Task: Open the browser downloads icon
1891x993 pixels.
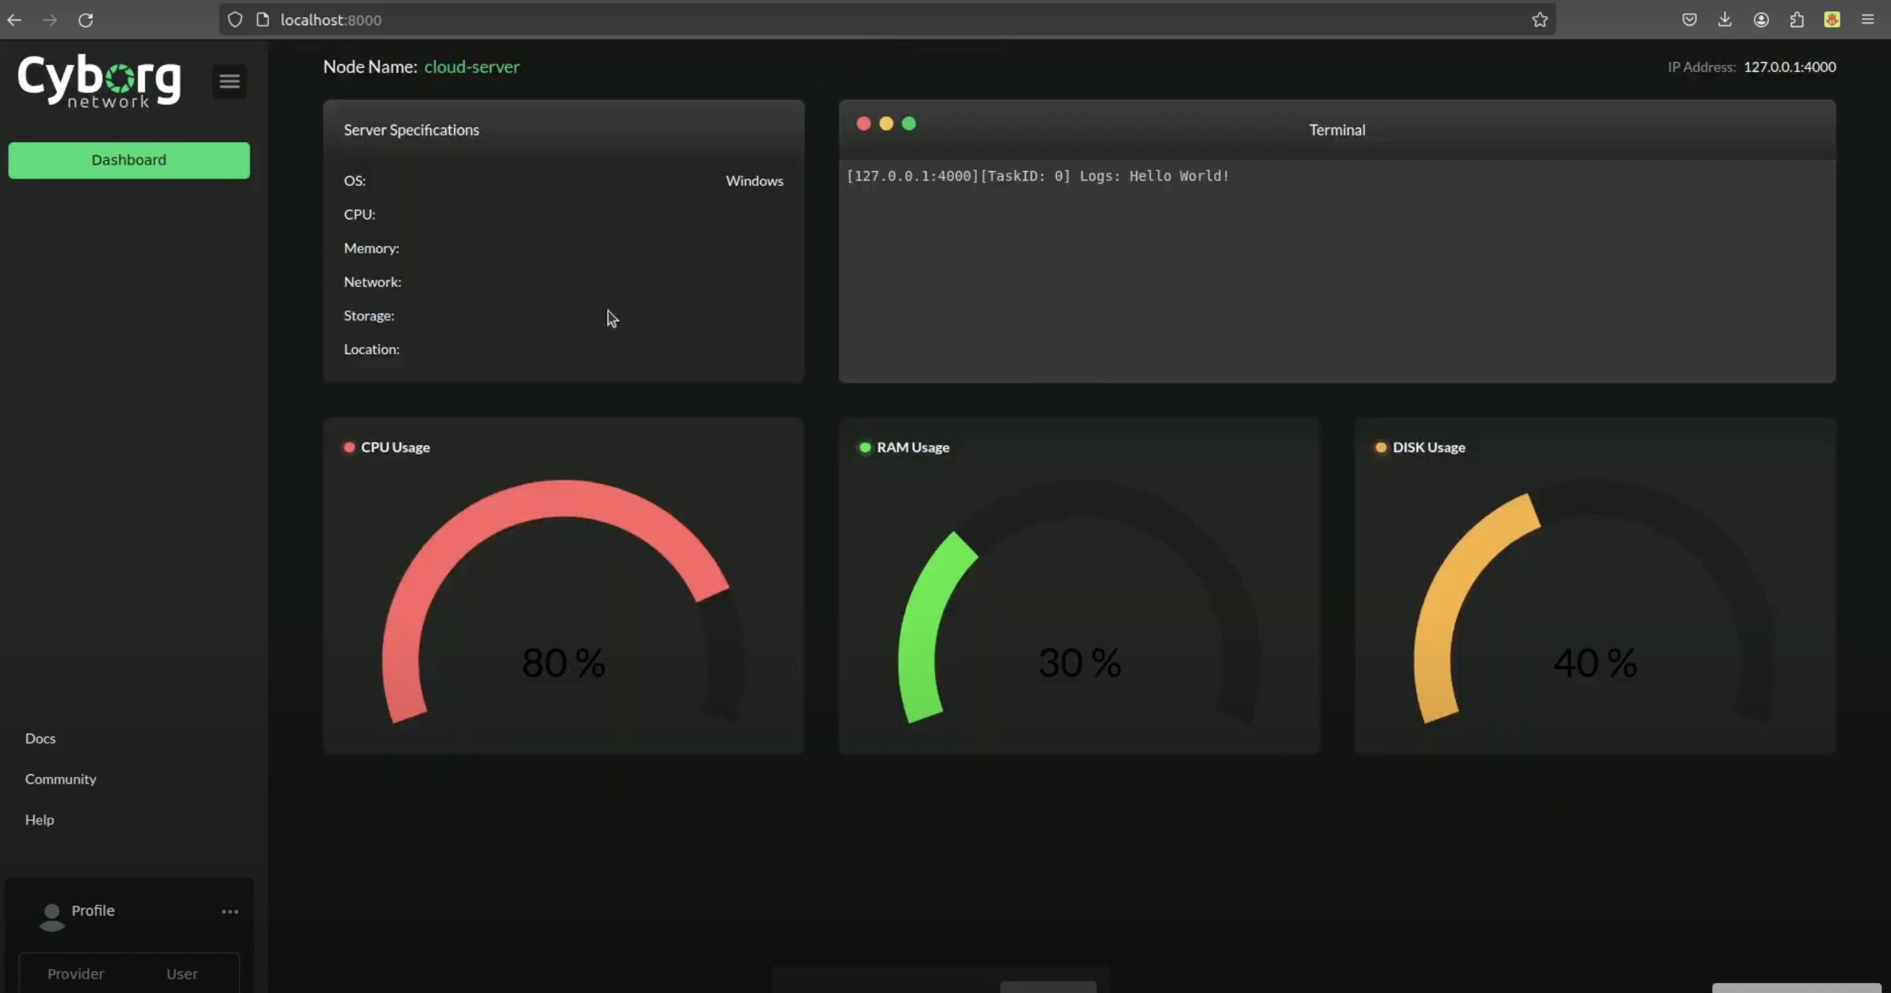Action: pos(1725,20)
